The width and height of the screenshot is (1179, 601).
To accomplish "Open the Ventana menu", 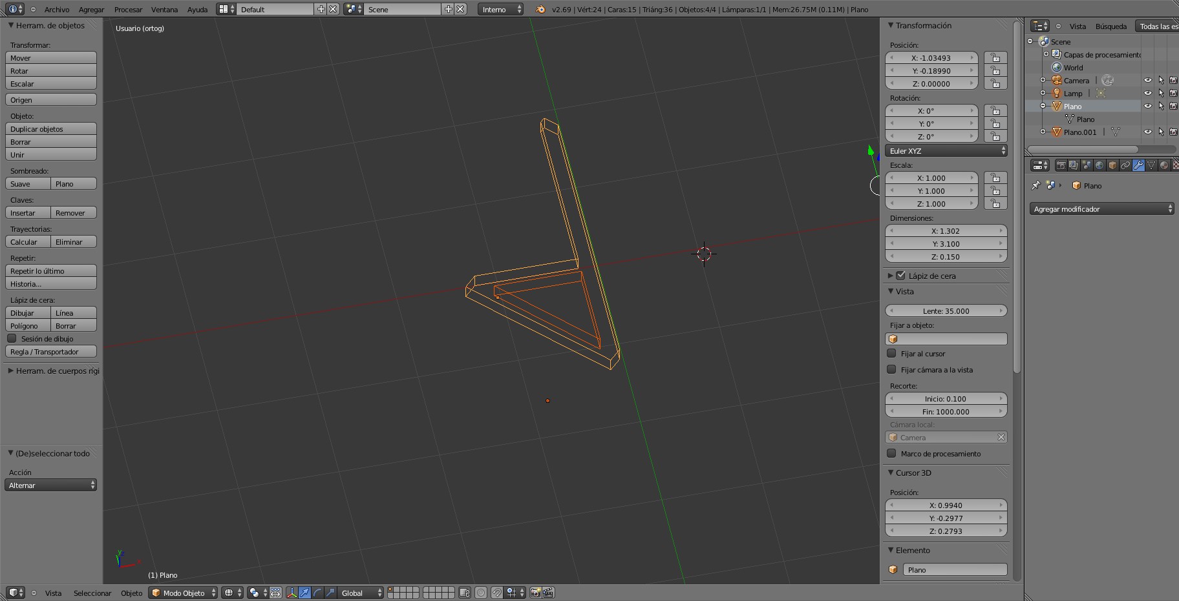I will click(x=164, y=10).
